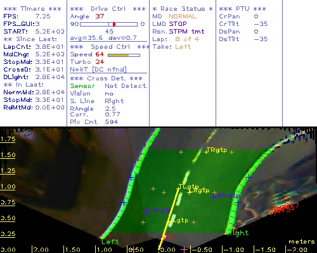
Task: Click the PTU panel header
Action: pyautogui.click(x=242, y=9)
